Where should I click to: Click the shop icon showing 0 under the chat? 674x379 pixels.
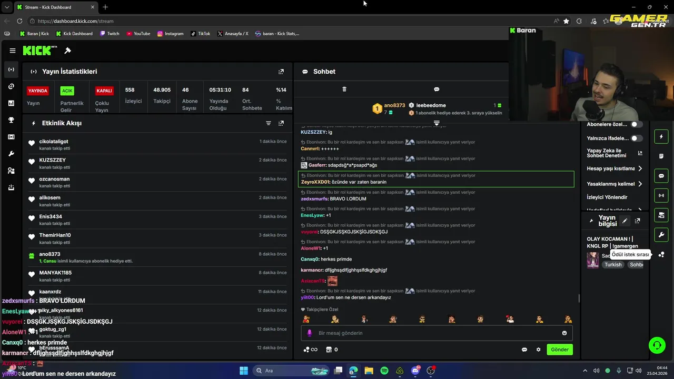click(332, 350)
